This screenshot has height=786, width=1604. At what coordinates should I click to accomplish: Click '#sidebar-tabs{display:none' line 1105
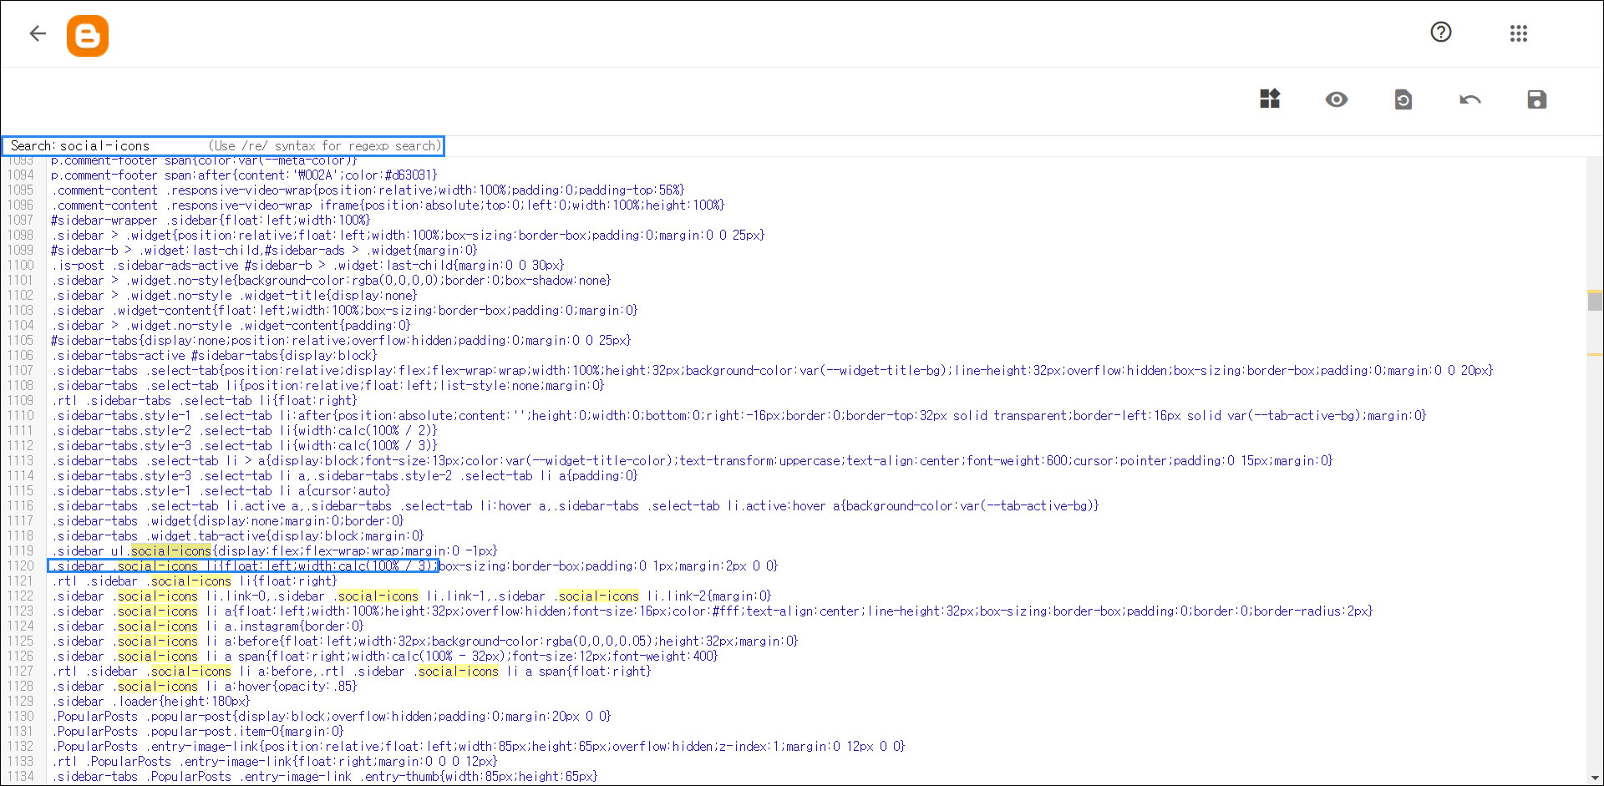tap(341, 340)
